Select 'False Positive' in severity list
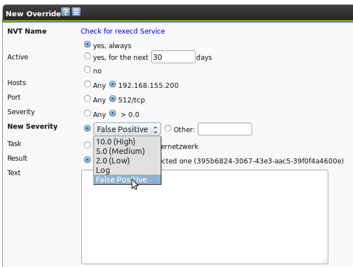The image size is (353, 267). click(121, 180)
